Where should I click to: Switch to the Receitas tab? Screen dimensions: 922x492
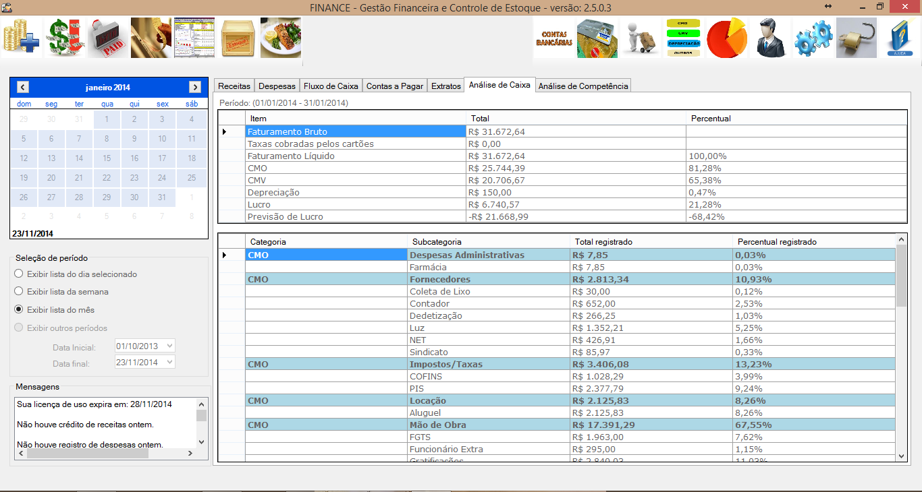pyautogui.click(x=234, y=86)
